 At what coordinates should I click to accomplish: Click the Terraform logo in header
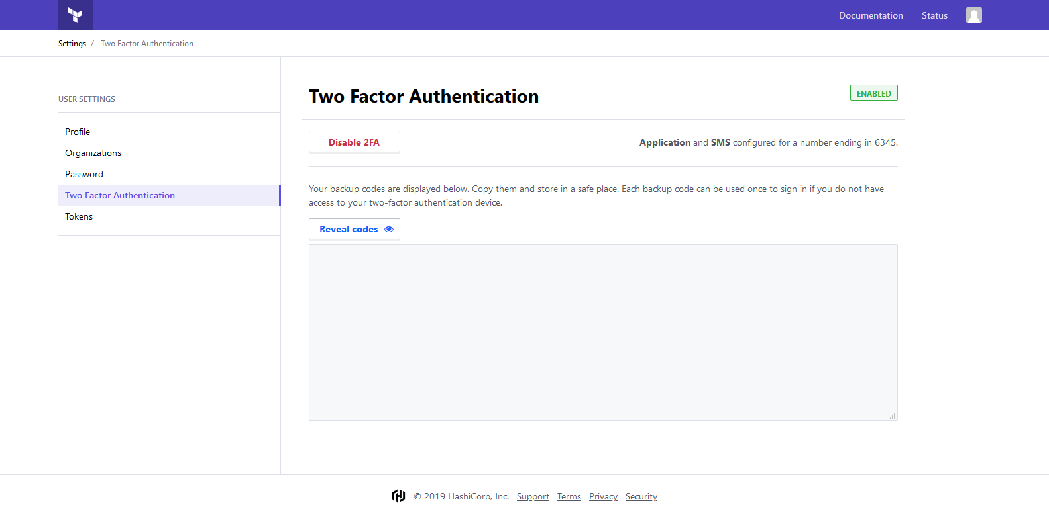(x=76, y=15)
